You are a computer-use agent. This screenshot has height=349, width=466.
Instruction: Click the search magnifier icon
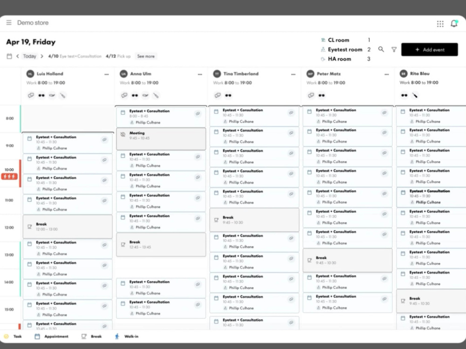click(381, 49)
